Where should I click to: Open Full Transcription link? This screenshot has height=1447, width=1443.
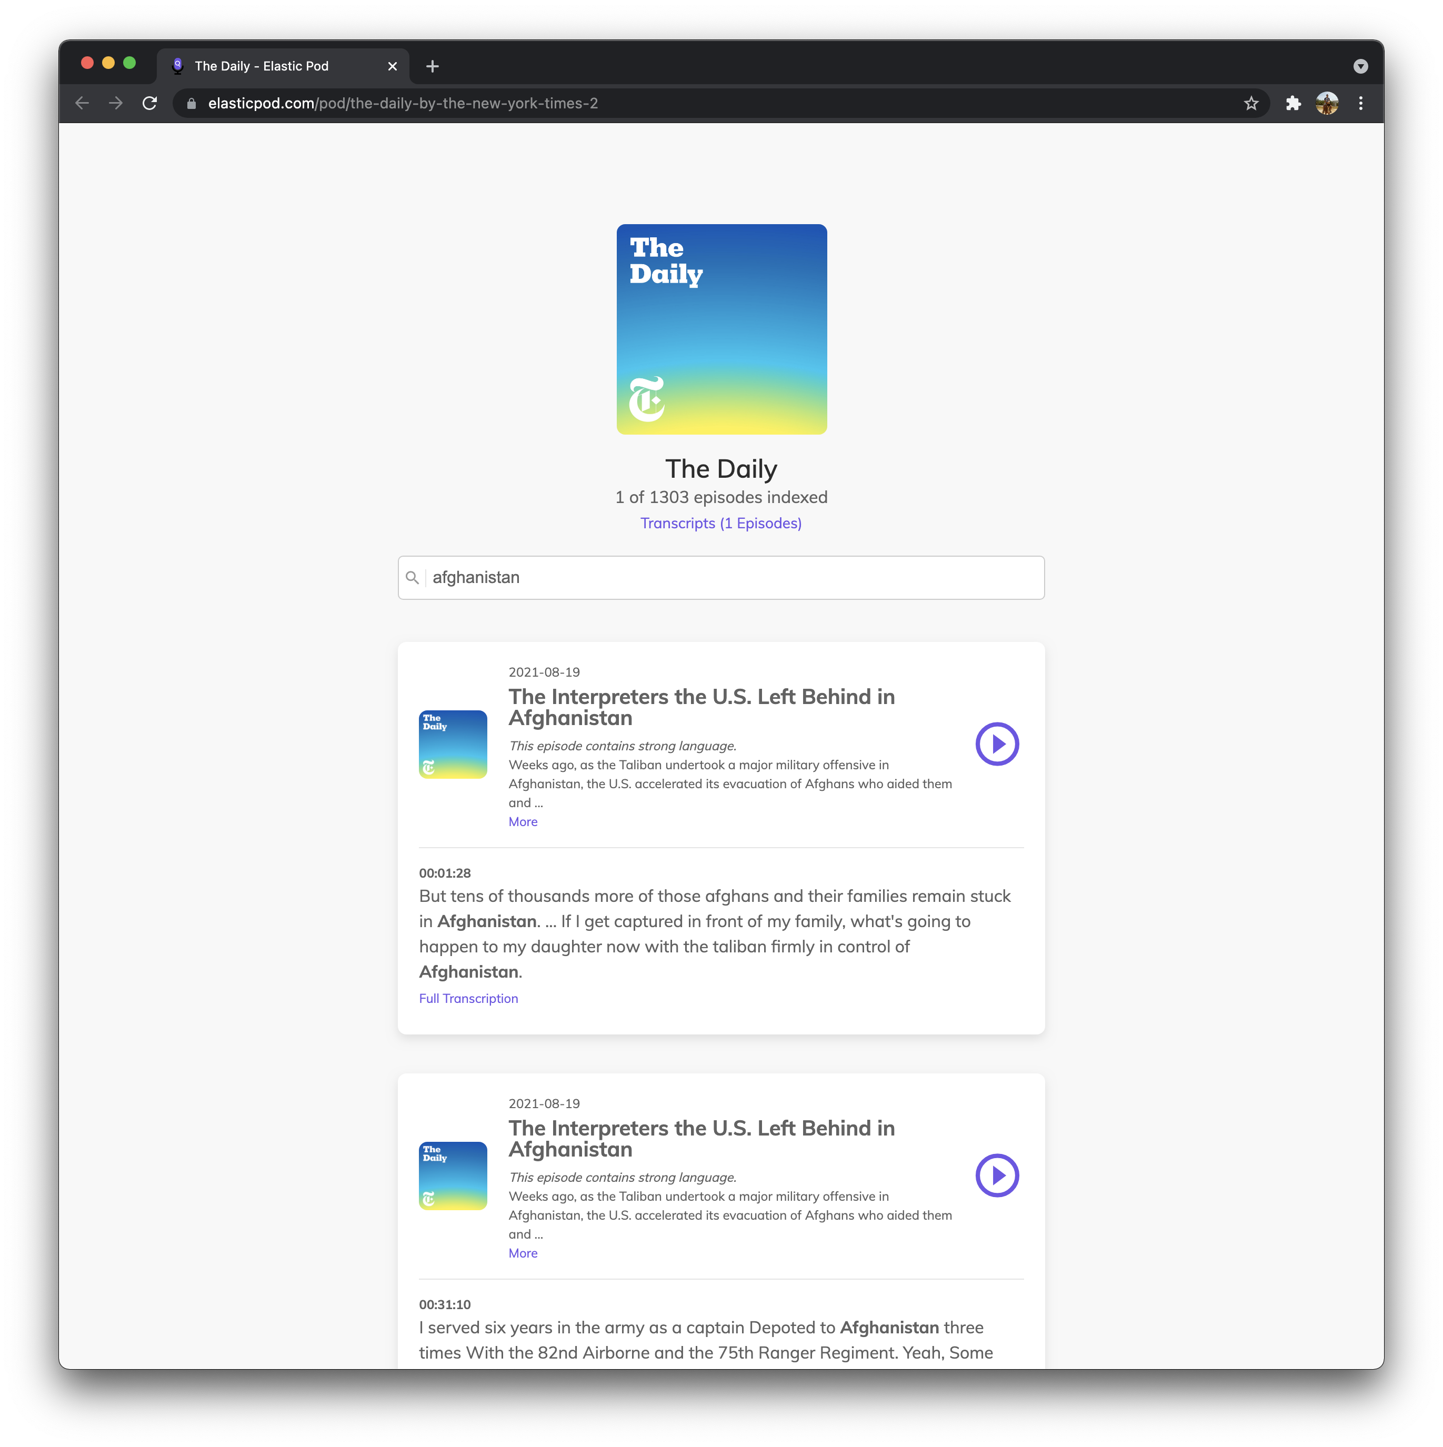click(468, 998)
